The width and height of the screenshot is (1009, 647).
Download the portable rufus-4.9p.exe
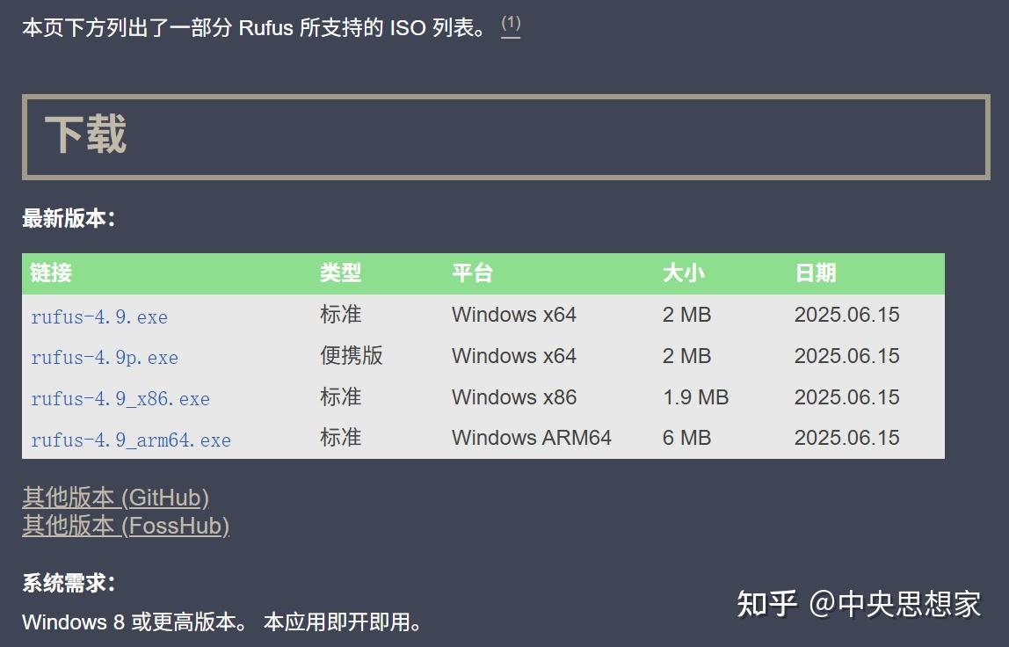pos(105,358)
